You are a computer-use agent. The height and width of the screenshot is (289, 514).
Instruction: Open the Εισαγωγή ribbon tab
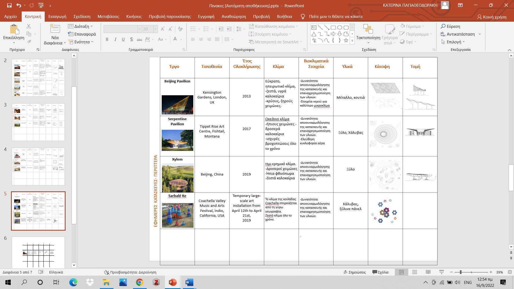tap(57, 17)
